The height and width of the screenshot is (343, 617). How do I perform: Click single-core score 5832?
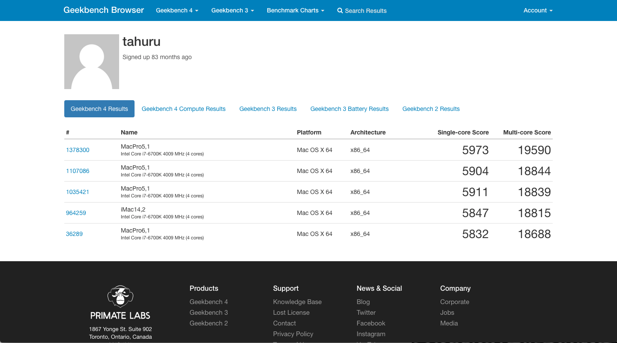point(475,234)
